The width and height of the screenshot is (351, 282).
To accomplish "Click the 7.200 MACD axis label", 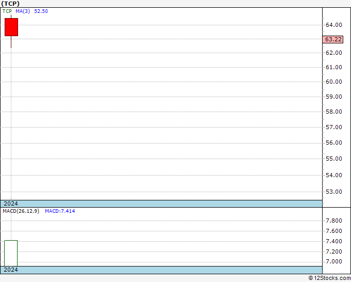I will [334, 252].
